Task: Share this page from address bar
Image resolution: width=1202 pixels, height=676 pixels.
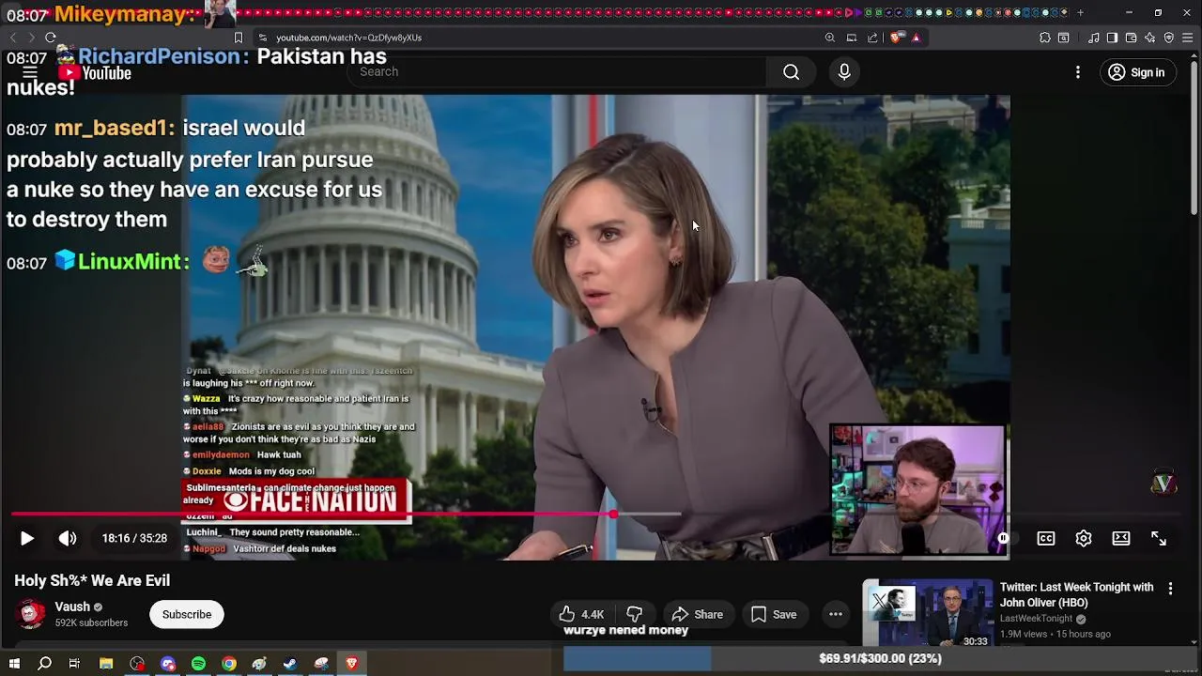Action: 872,38
